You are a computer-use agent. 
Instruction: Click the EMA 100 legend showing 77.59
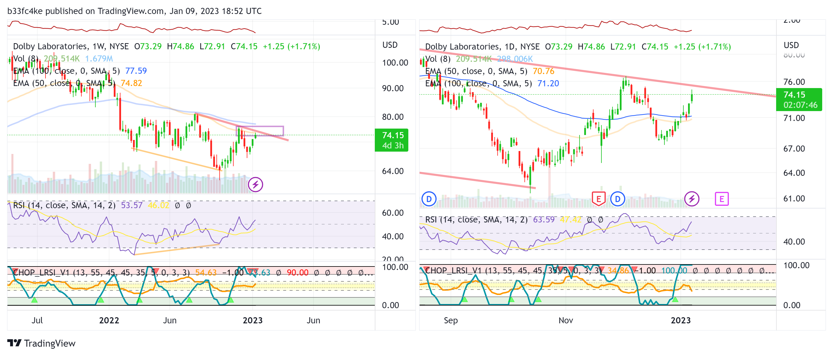[x=80, y=71]
